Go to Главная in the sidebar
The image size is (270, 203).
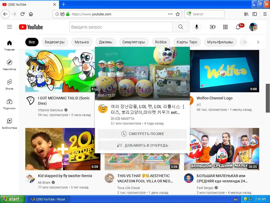click(9, 45)
